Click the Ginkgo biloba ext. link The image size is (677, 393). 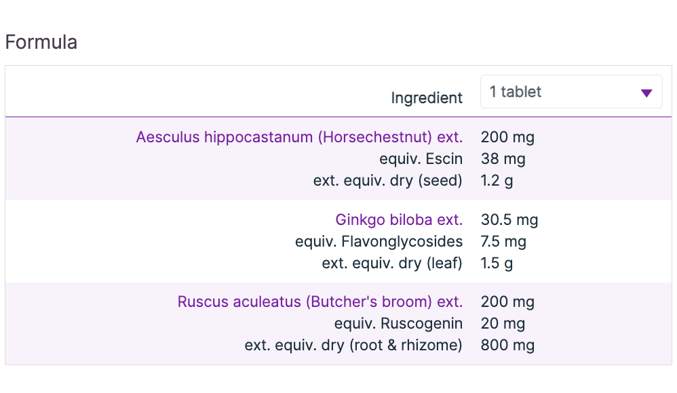pos(399,220)
